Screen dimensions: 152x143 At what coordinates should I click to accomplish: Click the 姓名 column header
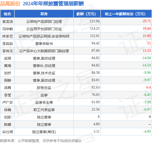coord(7,14)
